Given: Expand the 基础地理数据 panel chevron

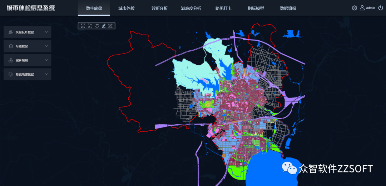Looking at the screenshot, I should coord(46,74).
